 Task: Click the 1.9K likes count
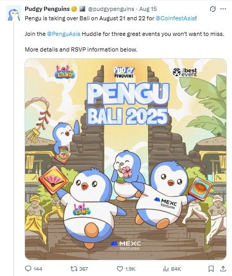pyautogui.click(x=130, y=269)
